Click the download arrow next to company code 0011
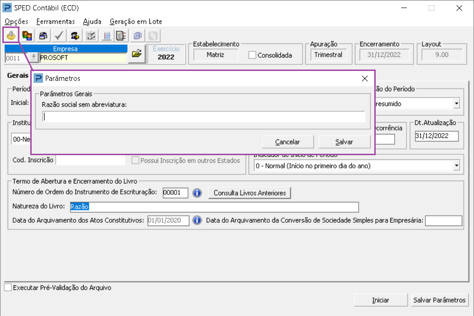 click(x=34, y=57)
